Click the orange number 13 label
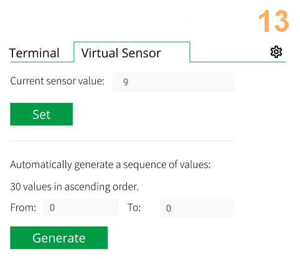300x259 pixels. click(274, 21)
